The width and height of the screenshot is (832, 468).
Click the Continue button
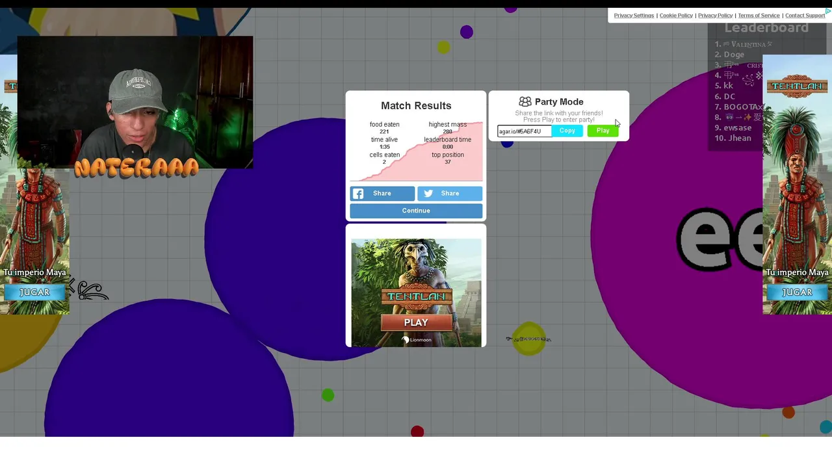(x=416, y=211)
